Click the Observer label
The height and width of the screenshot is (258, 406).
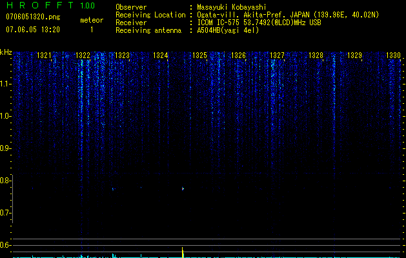click(131, 7)
